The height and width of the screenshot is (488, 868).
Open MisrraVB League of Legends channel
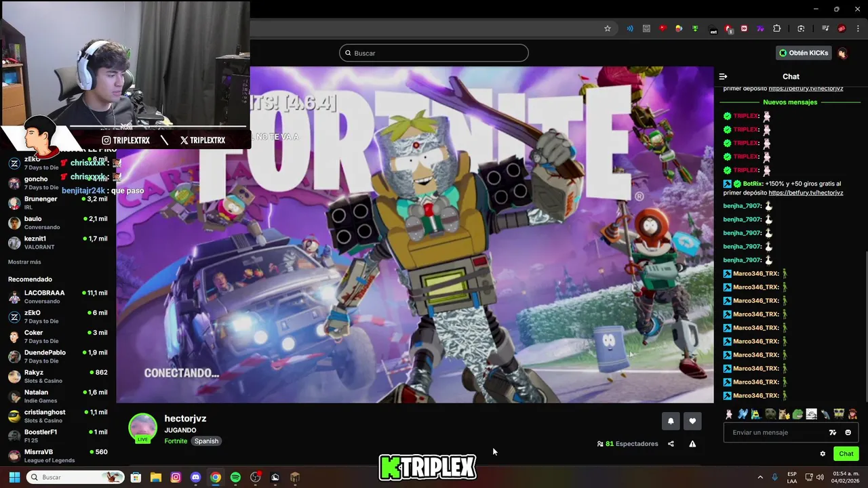pos(58,455)
